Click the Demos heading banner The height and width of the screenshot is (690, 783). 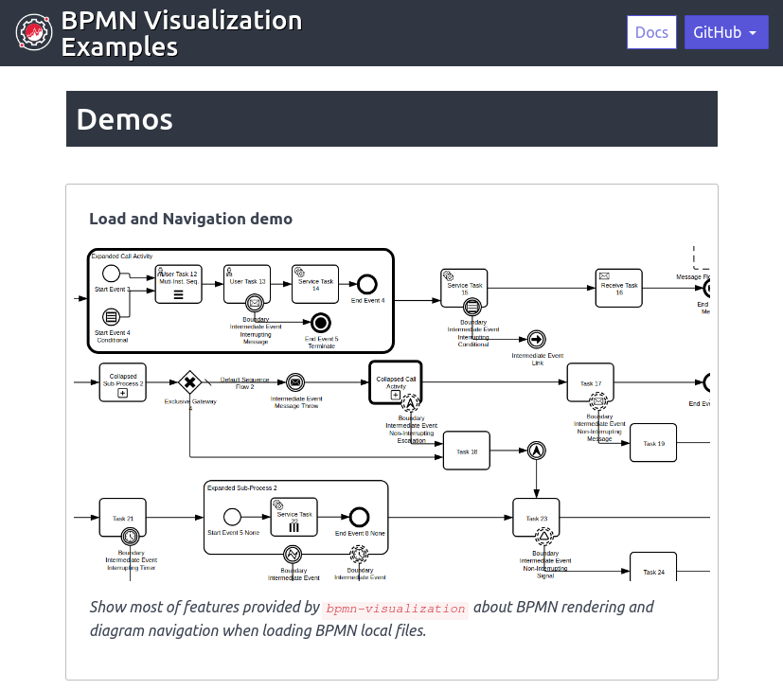(392, 119)
